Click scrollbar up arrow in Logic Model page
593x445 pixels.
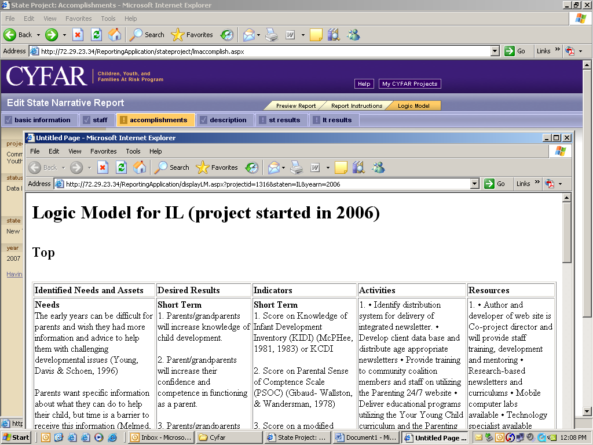(566, 198)
